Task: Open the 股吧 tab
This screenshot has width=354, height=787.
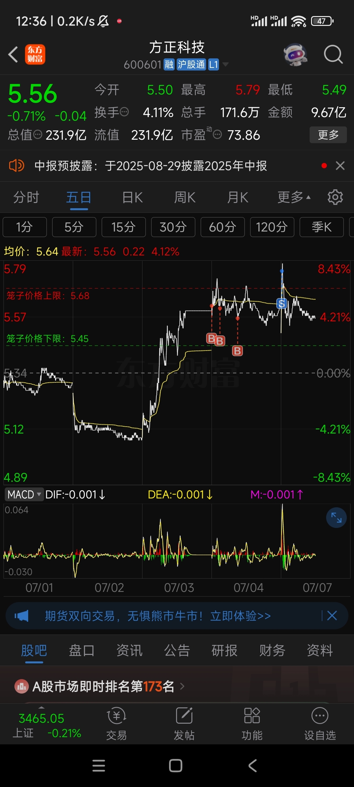Action: point(34,651)
